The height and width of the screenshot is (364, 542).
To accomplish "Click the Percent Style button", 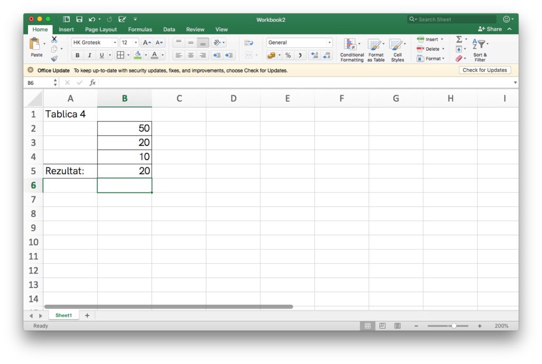I will coord(288,55).
